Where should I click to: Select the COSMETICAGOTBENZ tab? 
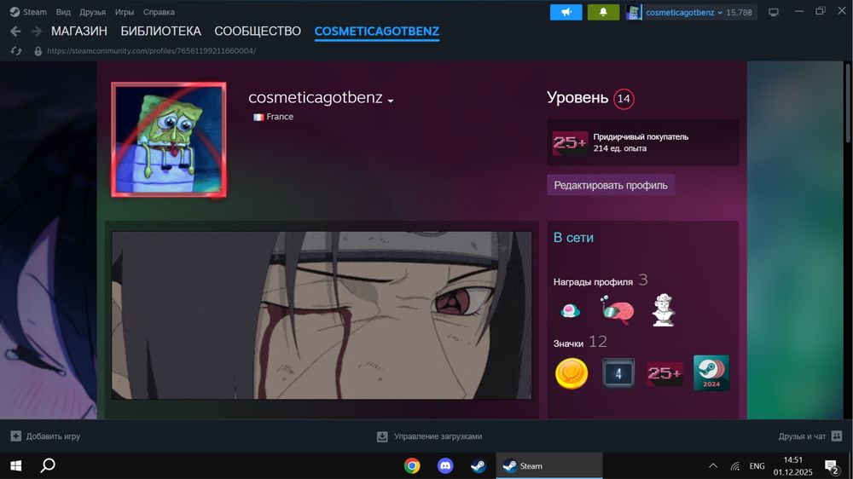click(x=376, y=32)
